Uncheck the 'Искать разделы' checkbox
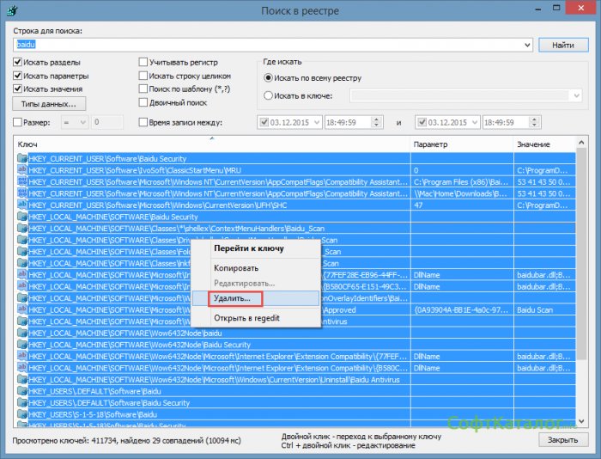 click(18, 63)
